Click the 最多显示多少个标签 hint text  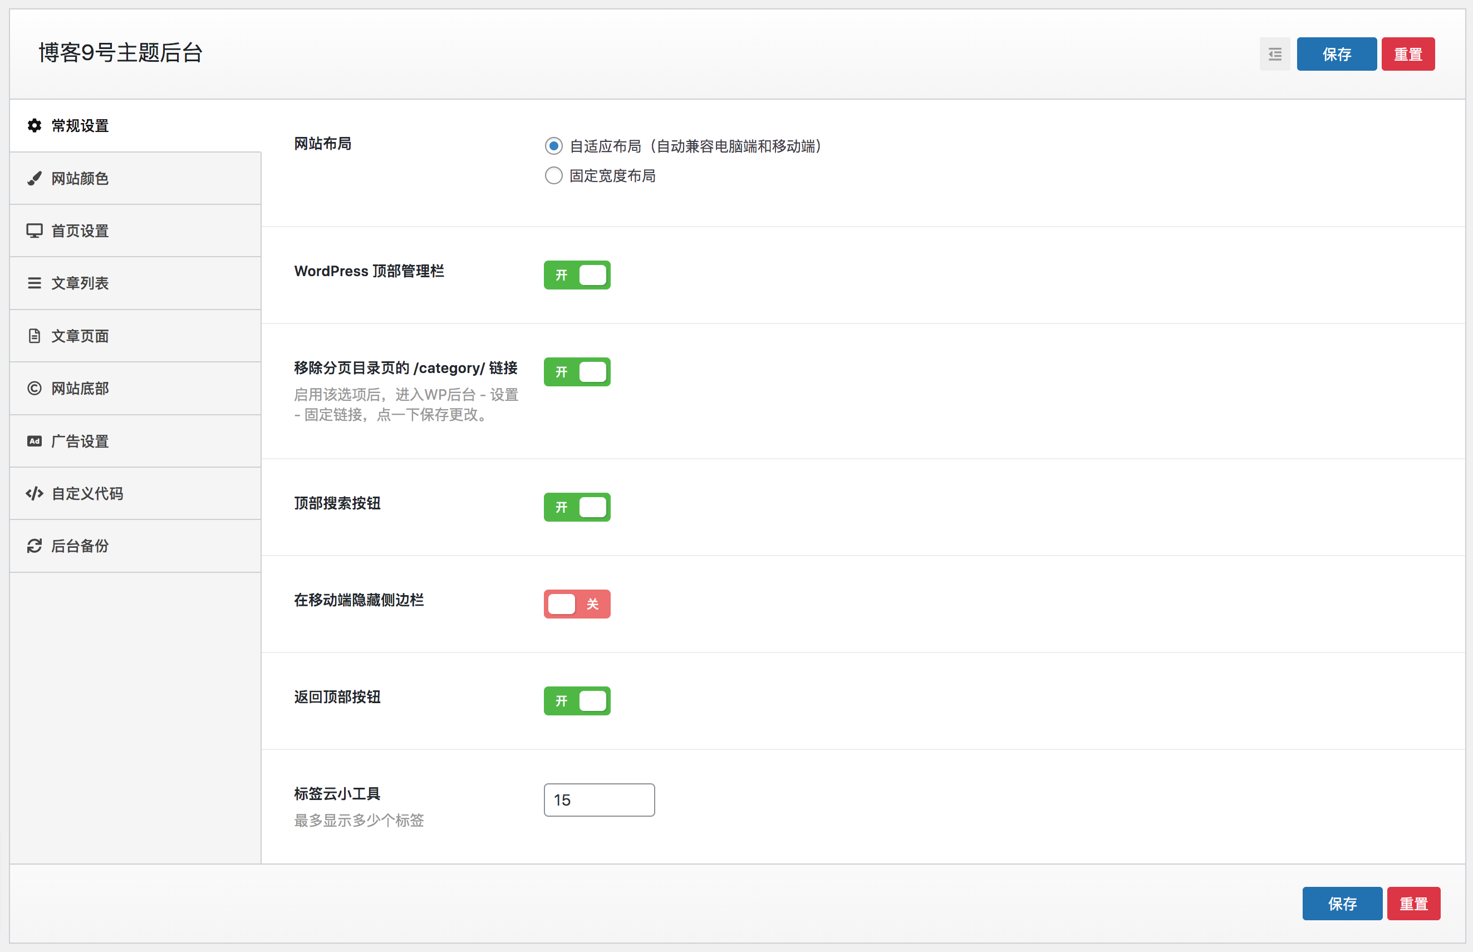[x=359, y=820]
